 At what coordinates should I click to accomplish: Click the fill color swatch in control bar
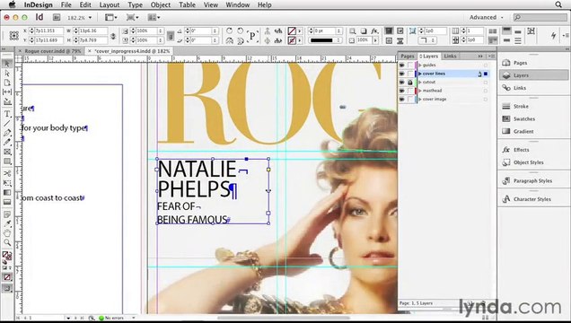pos(292,31)
